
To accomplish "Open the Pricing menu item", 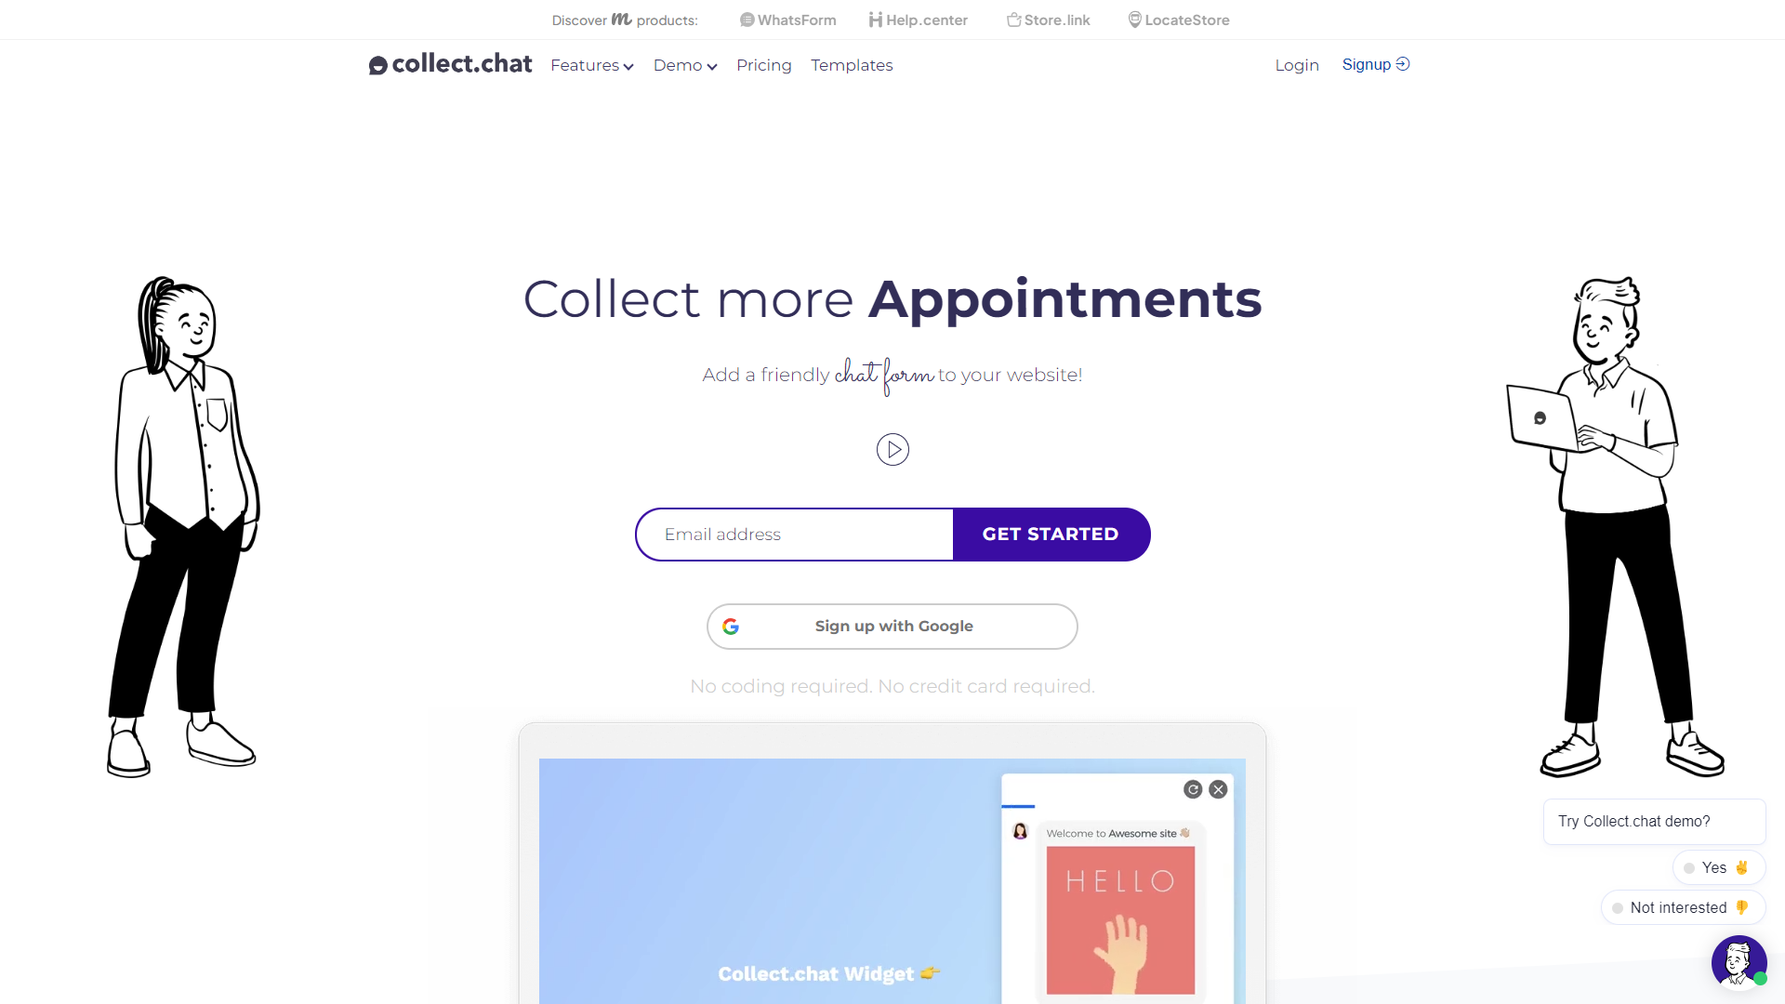I will pyautogui.click(x=764, y=65).
